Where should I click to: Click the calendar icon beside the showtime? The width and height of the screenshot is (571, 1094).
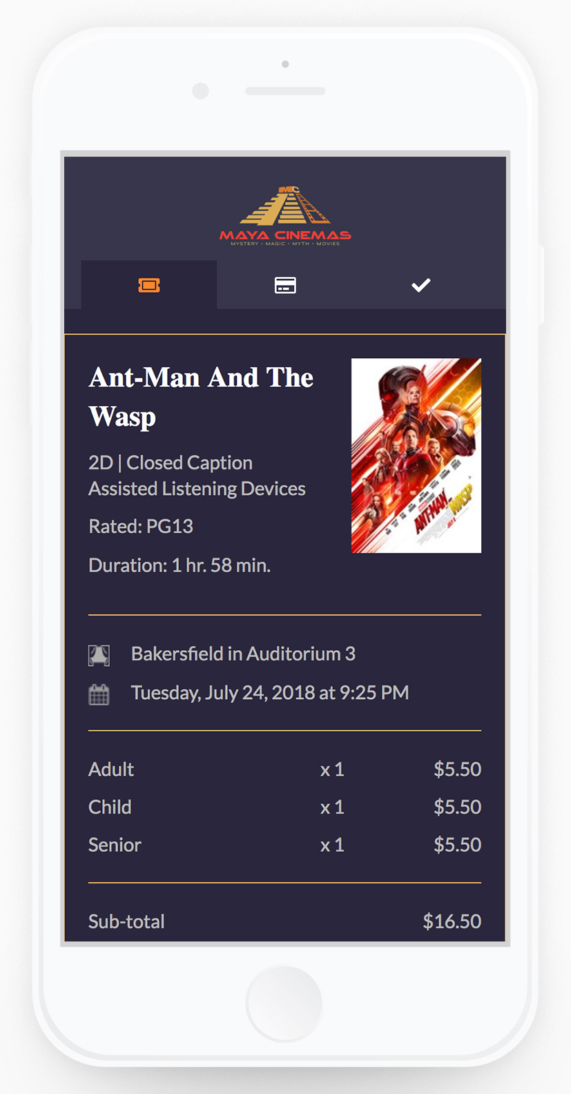(x=99, y=692)
